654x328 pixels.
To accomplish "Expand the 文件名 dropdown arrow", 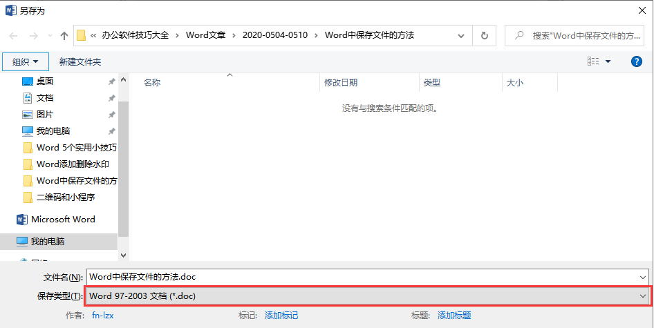I will (x=642, y=277).
